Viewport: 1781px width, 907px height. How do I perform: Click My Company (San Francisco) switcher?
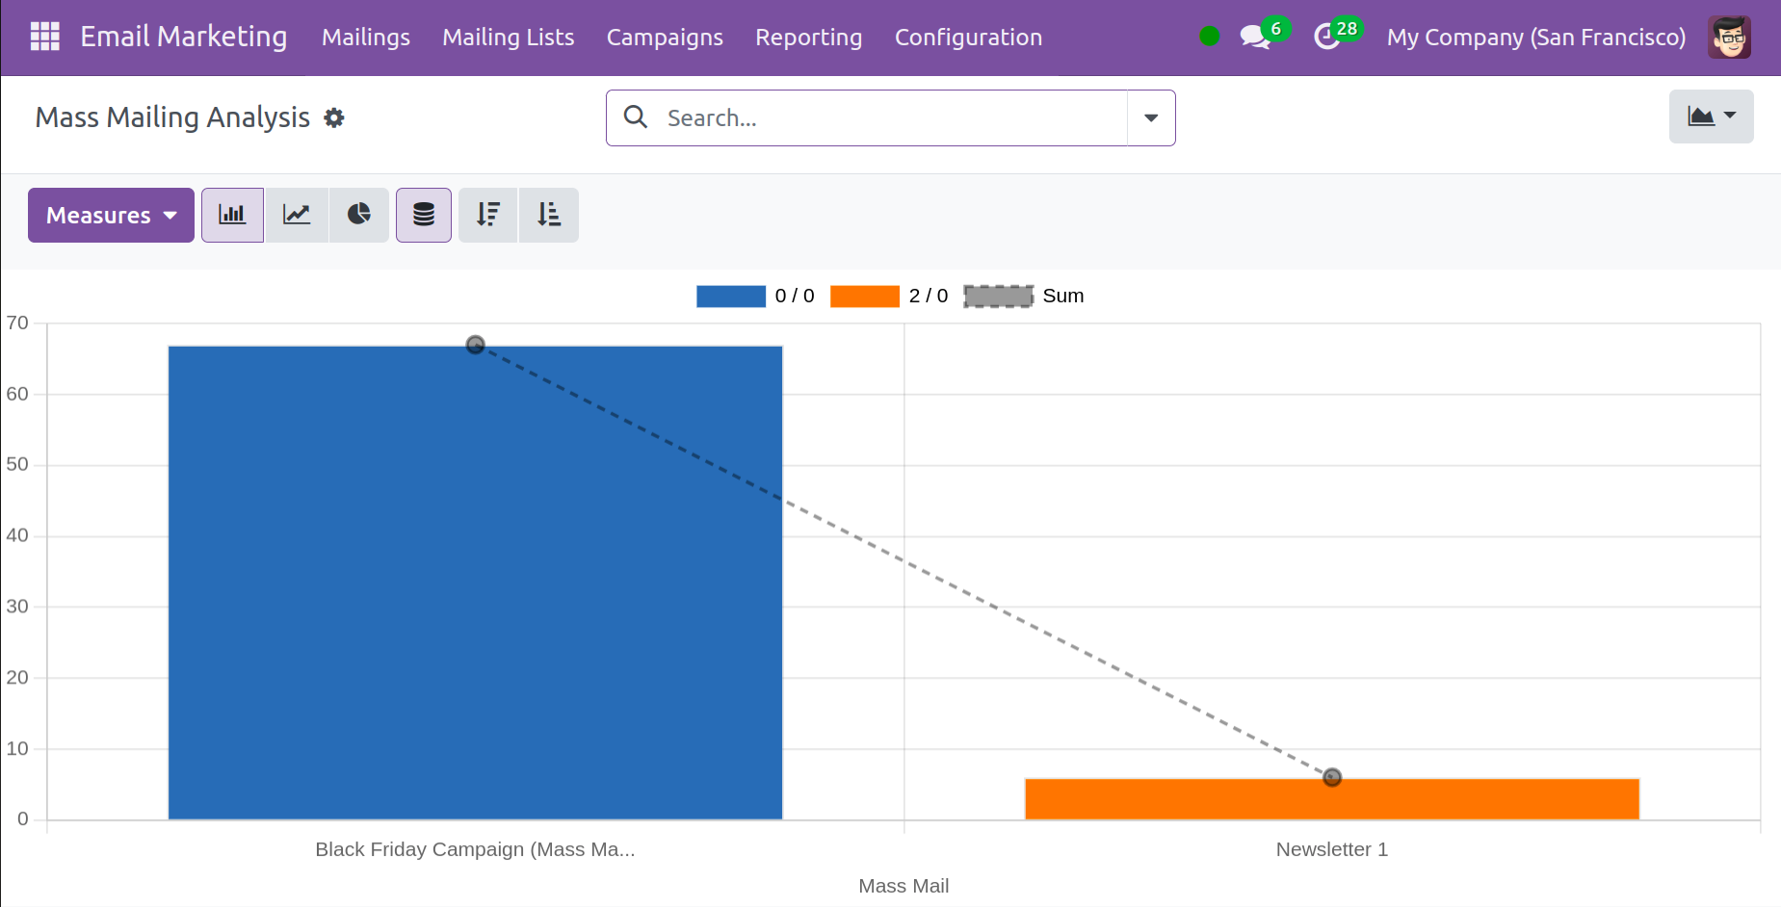1535,38
